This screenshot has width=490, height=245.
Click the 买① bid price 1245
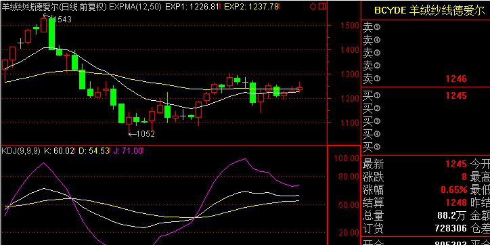click(456, 95)
